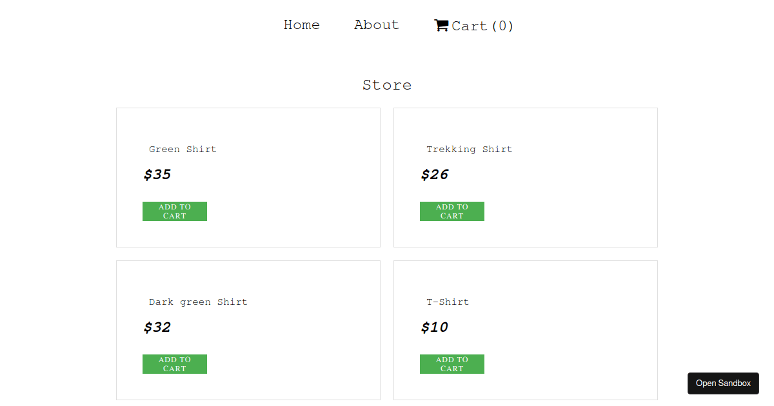The image size is (774, 406).
Task: Click the Green Shirt product title
Action: click(183, 149)
